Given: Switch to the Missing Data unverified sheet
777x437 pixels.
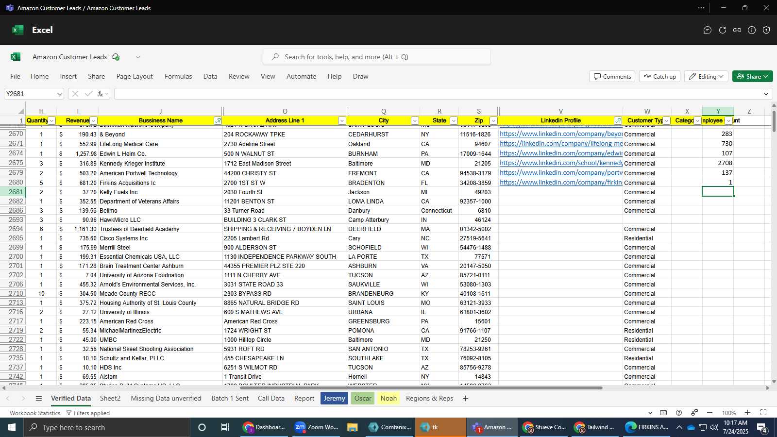Looking at the screenshot, I should coord(166,398).
